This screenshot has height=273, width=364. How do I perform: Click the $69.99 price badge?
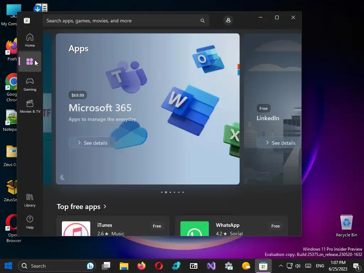tap(78, 95)
